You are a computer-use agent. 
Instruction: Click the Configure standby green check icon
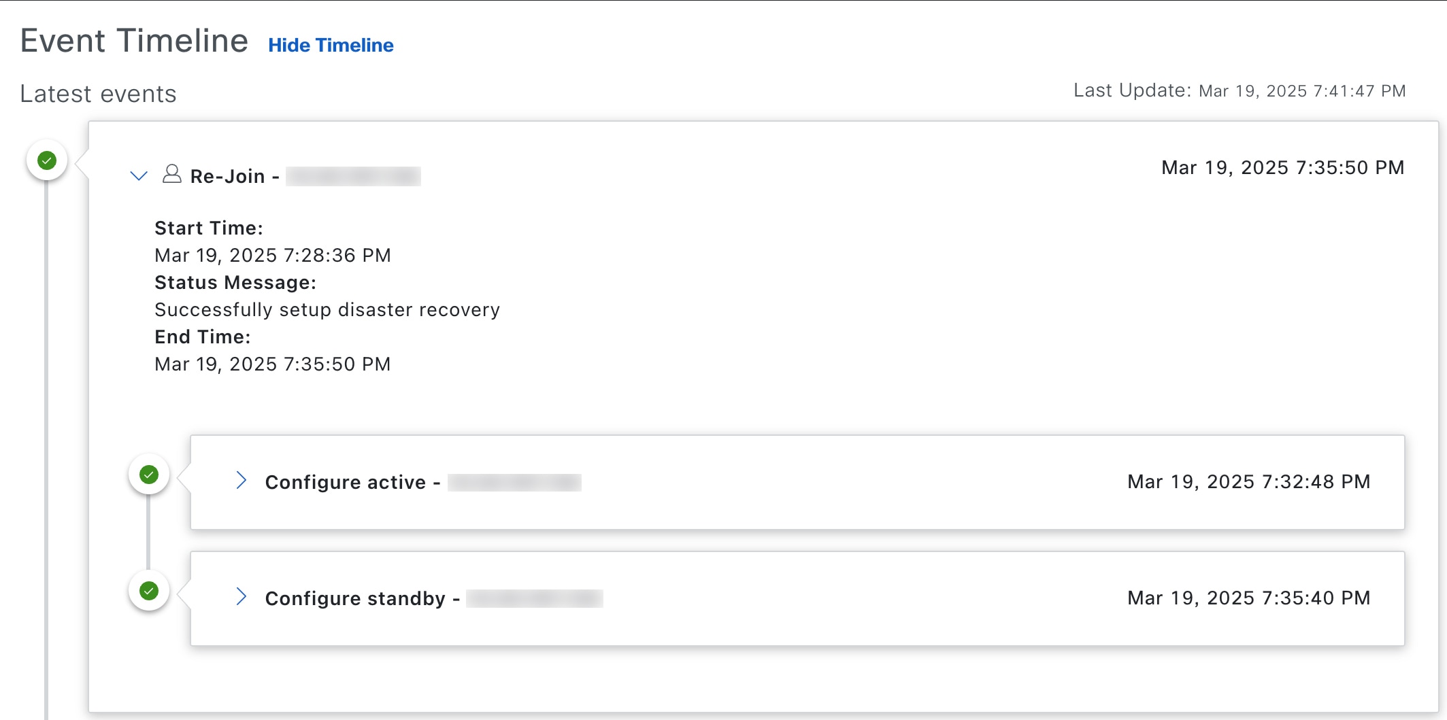click(x=149, y=591)
